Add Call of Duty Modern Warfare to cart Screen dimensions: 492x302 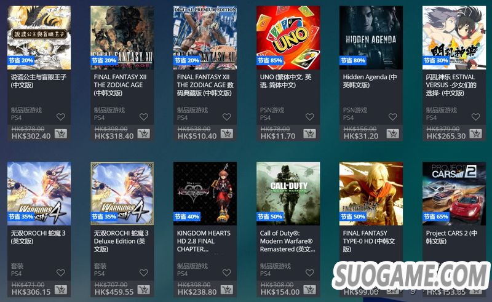309,290
